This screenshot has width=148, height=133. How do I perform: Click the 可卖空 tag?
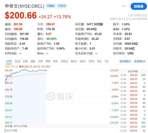tap(62, 6)
